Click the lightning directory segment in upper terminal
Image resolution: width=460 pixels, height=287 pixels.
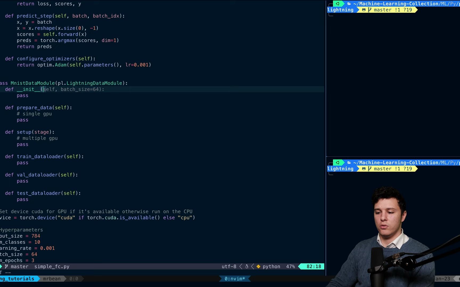tap(340, 10)
